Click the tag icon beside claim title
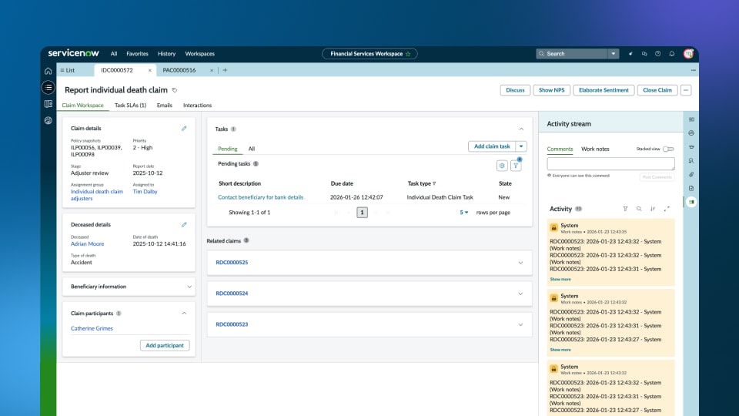 [175, 90]
